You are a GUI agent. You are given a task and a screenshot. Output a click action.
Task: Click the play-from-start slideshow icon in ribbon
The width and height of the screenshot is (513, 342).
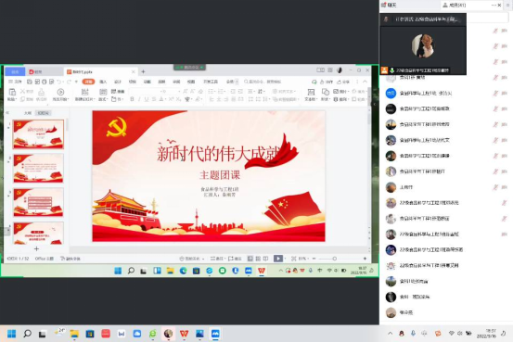click(x=60, y=92)
